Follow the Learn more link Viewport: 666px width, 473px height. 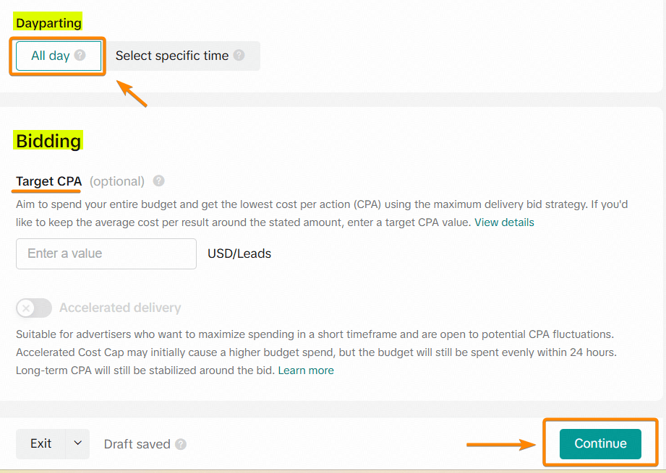(306, 370)
